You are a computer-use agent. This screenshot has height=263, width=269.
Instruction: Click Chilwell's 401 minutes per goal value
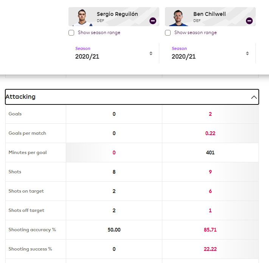[210, 153]
